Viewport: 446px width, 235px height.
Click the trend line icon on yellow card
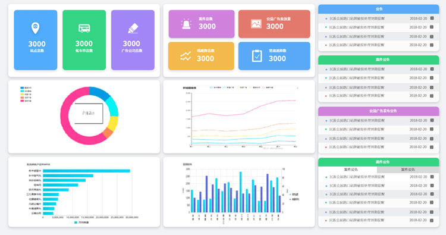[x=186, y=56]
